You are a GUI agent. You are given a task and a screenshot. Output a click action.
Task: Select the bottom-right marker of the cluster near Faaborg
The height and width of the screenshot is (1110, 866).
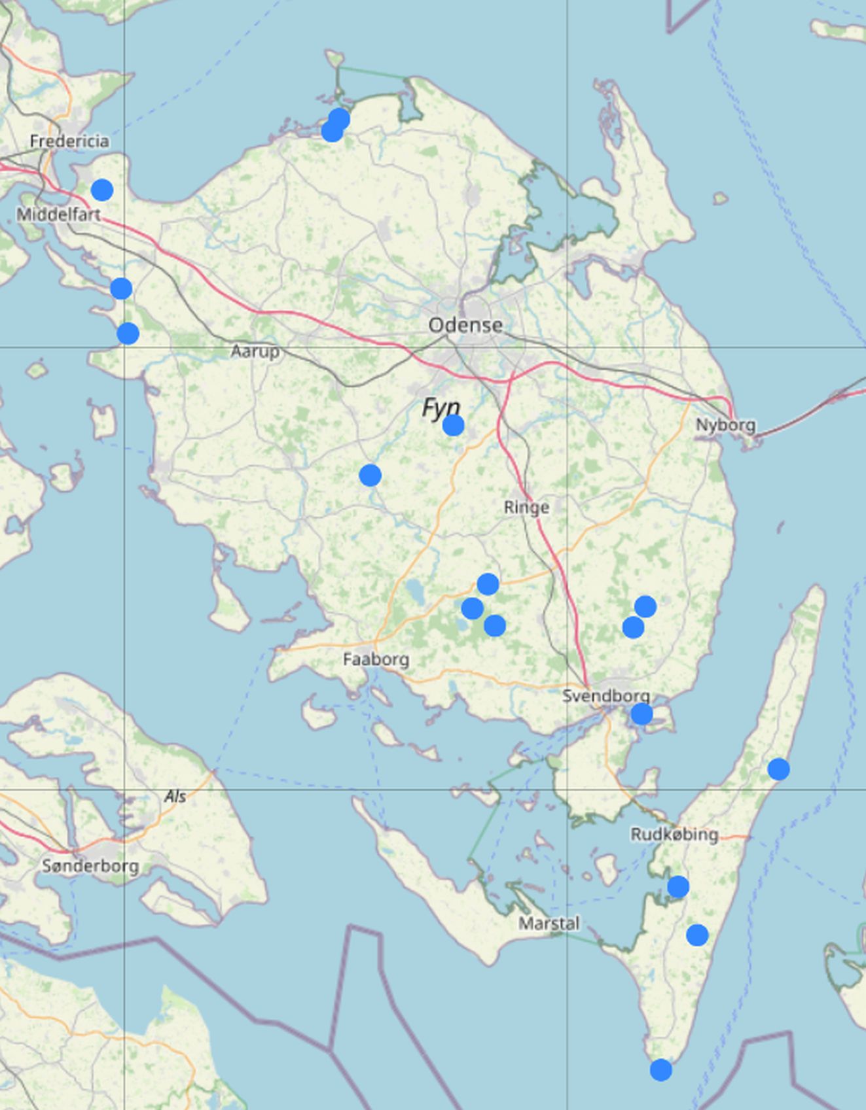pos(495,625)
